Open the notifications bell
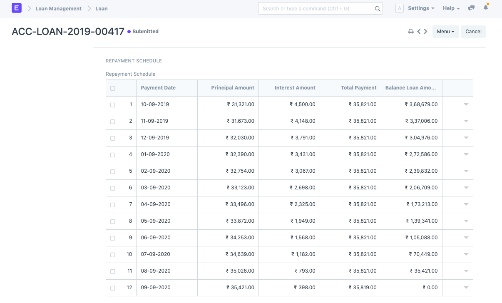The width and height of the screenshot is (502, 303). click(485, 8)
